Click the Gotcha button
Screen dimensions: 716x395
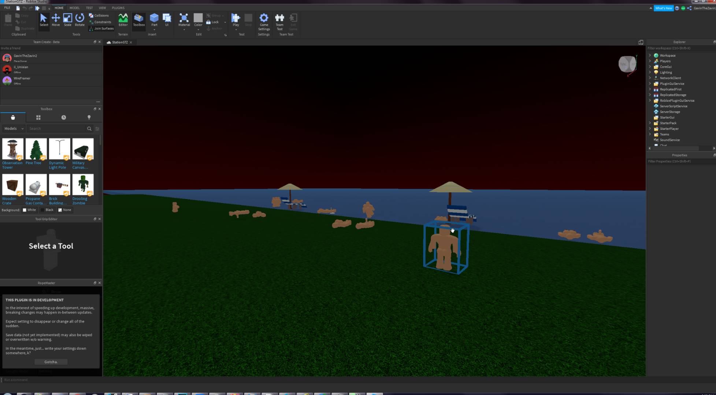point(51,362)
